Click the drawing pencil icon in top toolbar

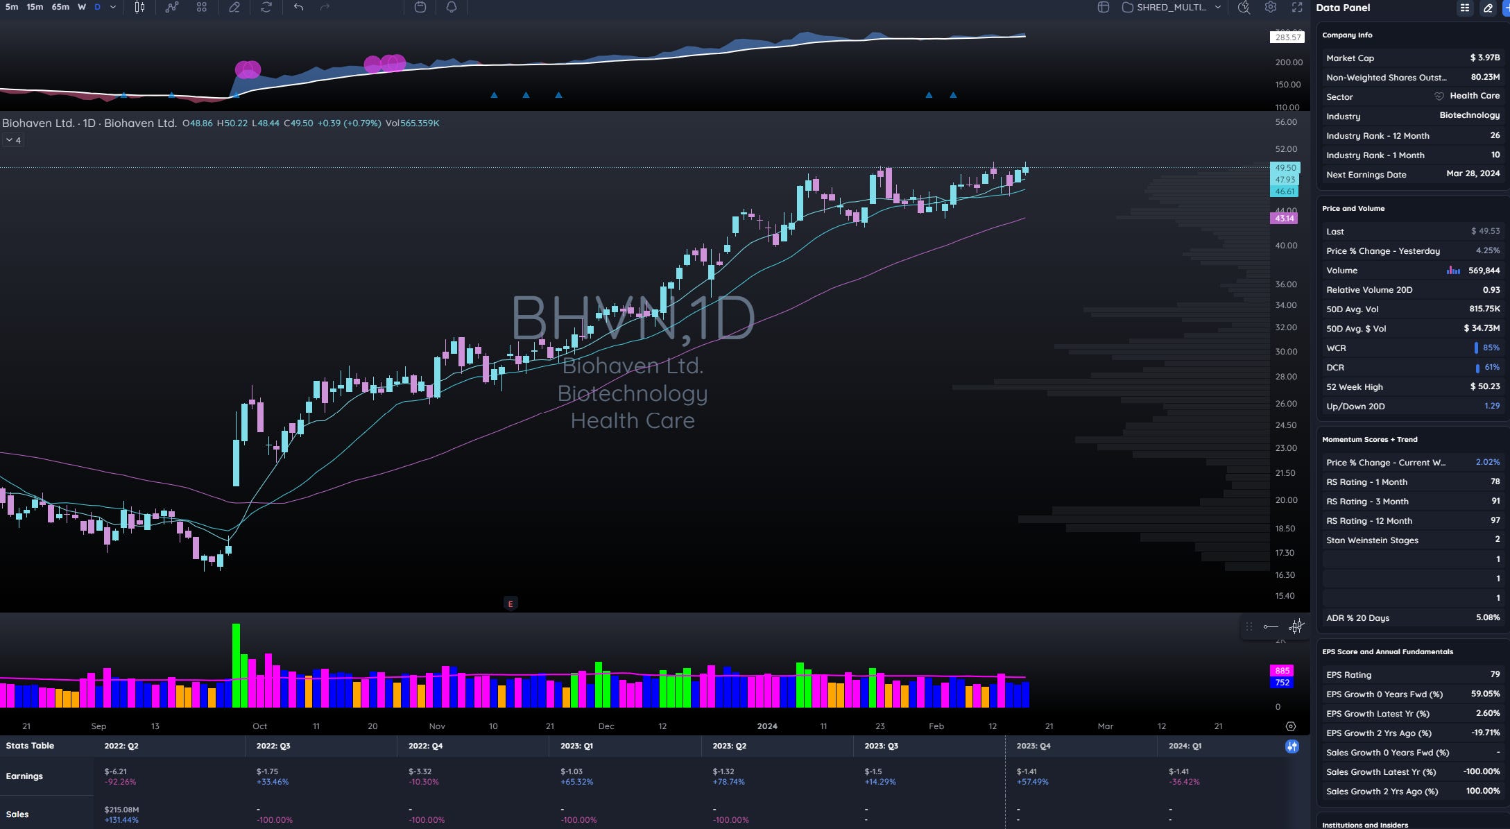(234, 7)
